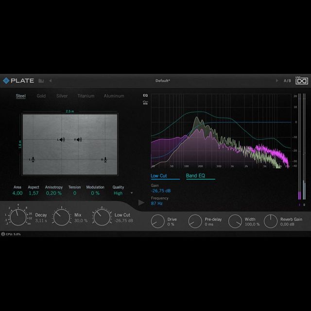The width and height of the screenshot is (311, 311).
Task: Switch to the Gold plate material
Action: (41, 96)
